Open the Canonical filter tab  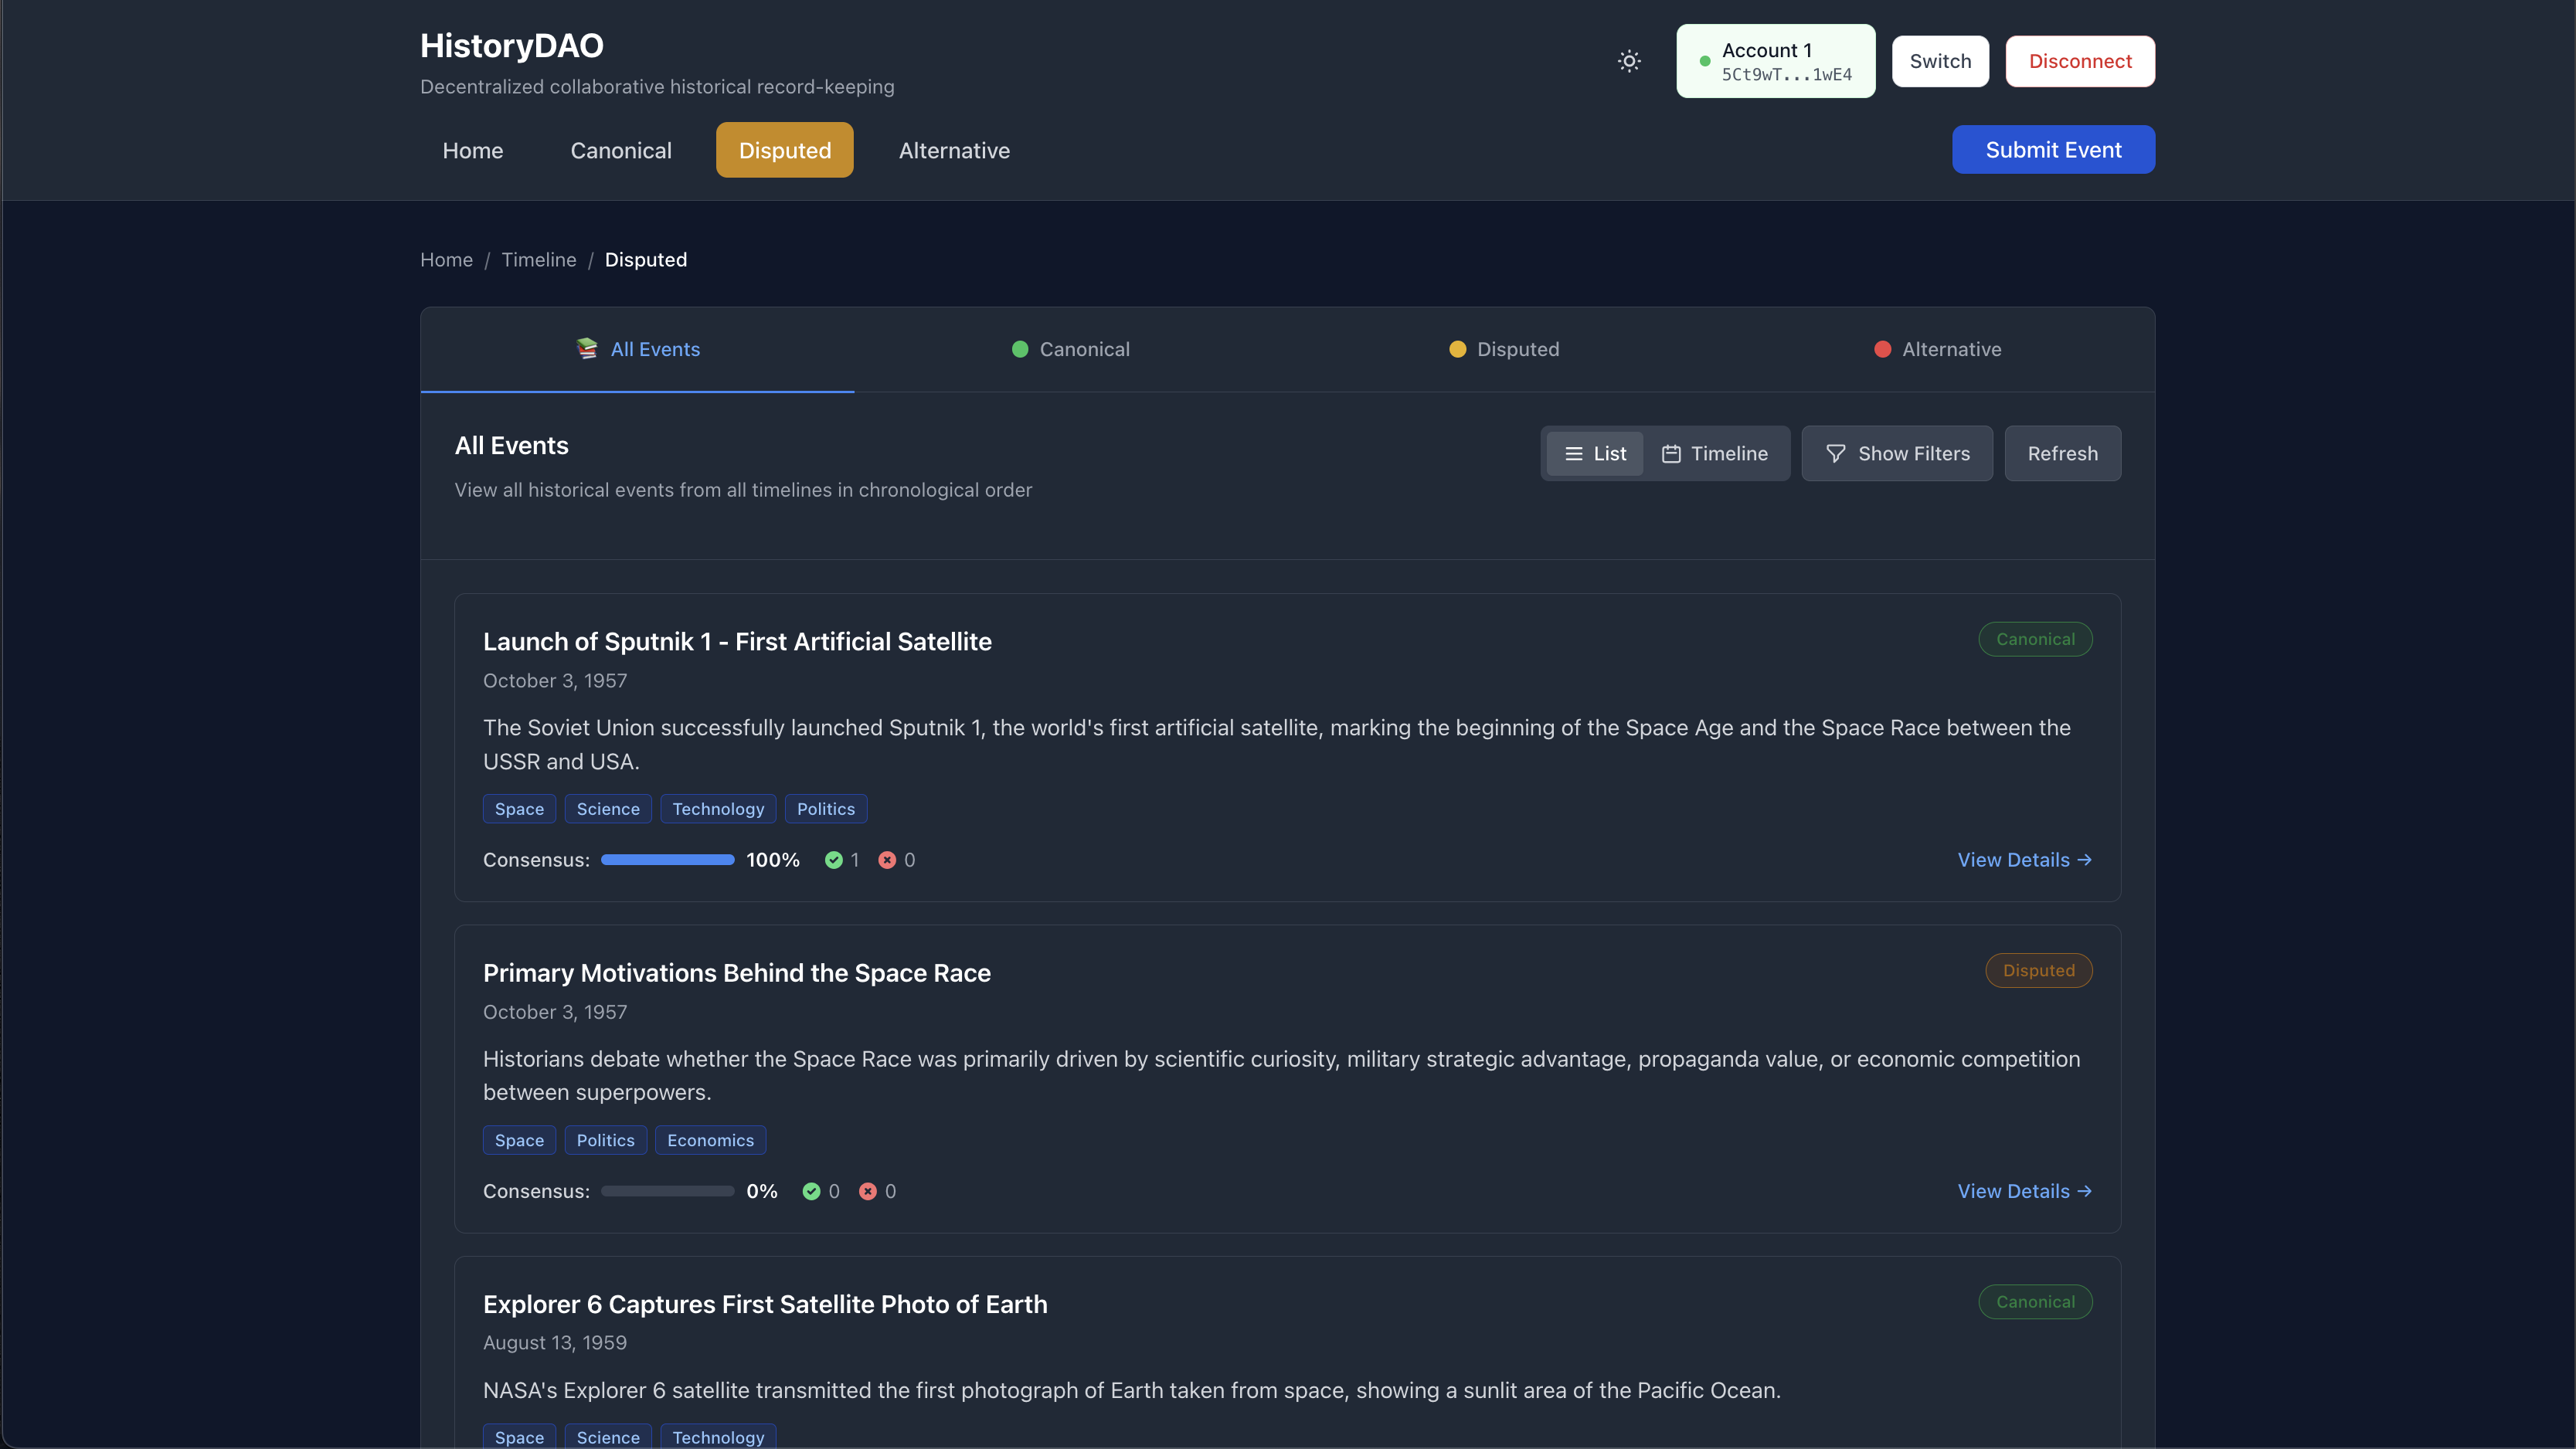[x=1071, y=349]
